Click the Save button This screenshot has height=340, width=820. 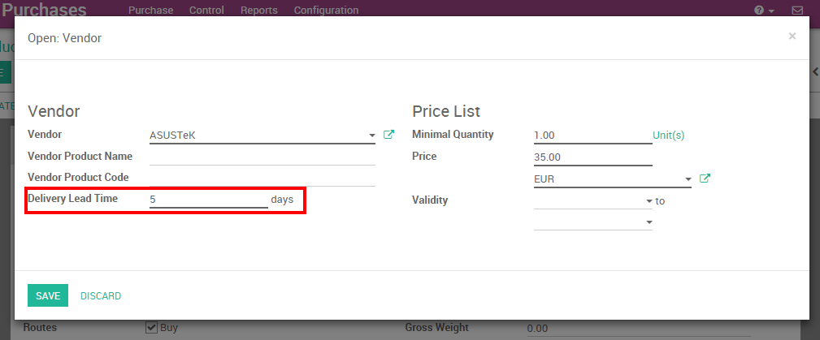click(x=48, y=296)
